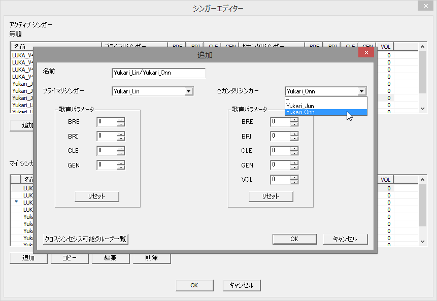Focus the primary singer BRE number field

coord(107,122)
